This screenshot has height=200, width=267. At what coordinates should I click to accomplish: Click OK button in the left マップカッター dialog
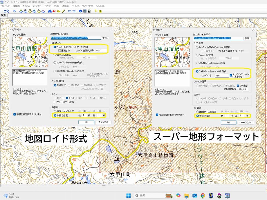[x=86, y=122]
